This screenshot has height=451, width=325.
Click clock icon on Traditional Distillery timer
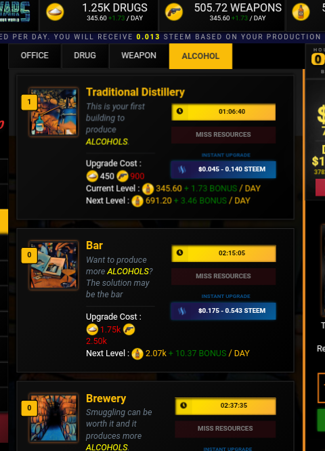[179, 111]
